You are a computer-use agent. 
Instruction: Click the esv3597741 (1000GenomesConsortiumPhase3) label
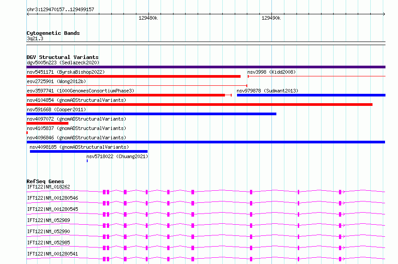click(80, 91)
